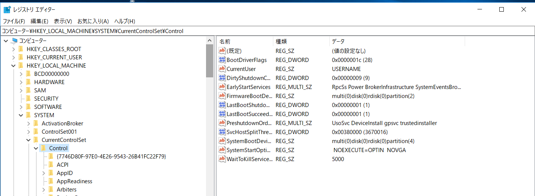This screenshot has width=535, height=196.
Task: Sort values by the 種類 column header
Action: [x=301, y=41]
